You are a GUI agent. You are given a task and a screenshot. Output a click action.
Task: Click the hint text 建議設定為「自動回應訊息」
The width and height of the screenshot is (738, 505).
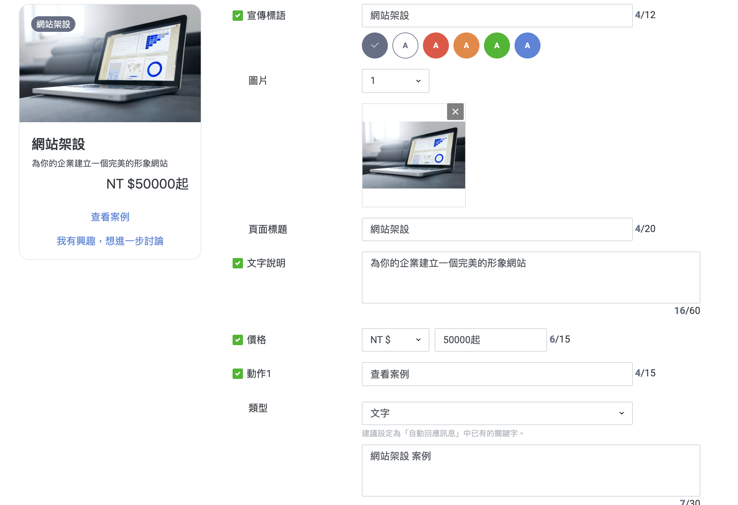tap(443, 434)
